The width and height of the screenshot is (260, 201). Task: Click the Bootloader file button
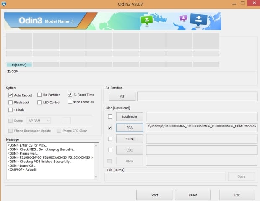(130, 116)
